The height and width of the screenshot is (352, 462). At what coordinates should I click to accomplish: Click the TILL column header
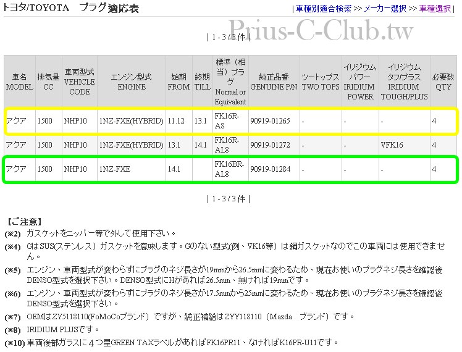click(x=203, y=82)
